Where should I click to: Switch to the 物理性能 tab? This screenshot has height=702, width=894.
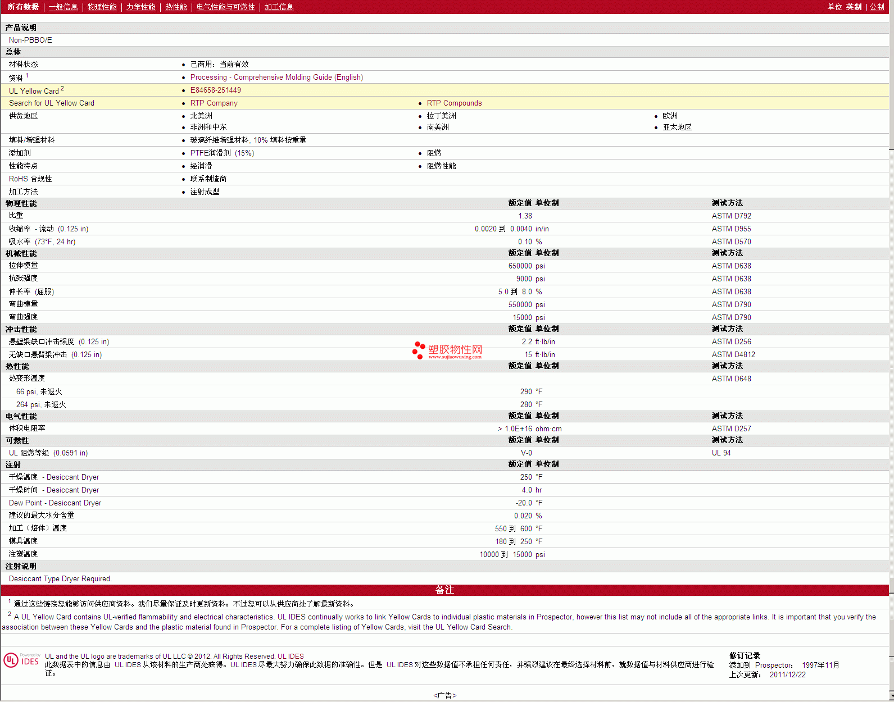click(102, 7)
